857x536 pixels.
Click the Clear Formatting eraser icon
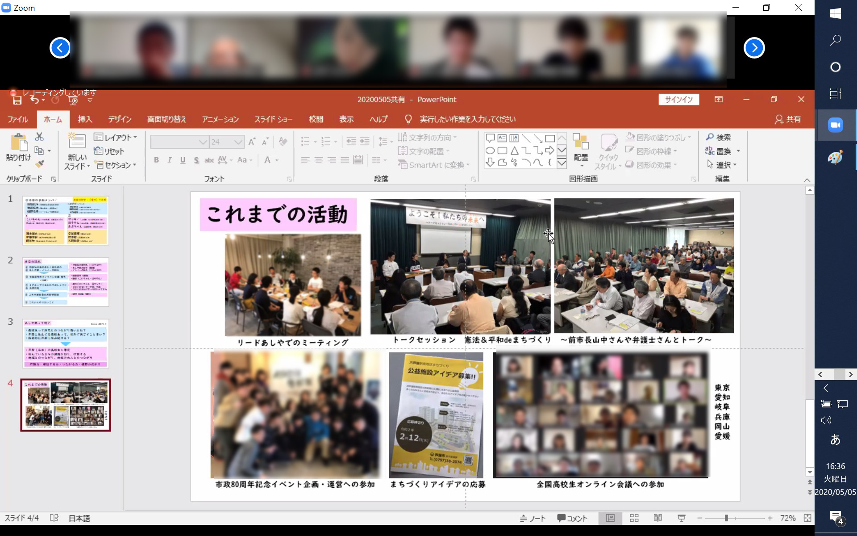(283, 142)
